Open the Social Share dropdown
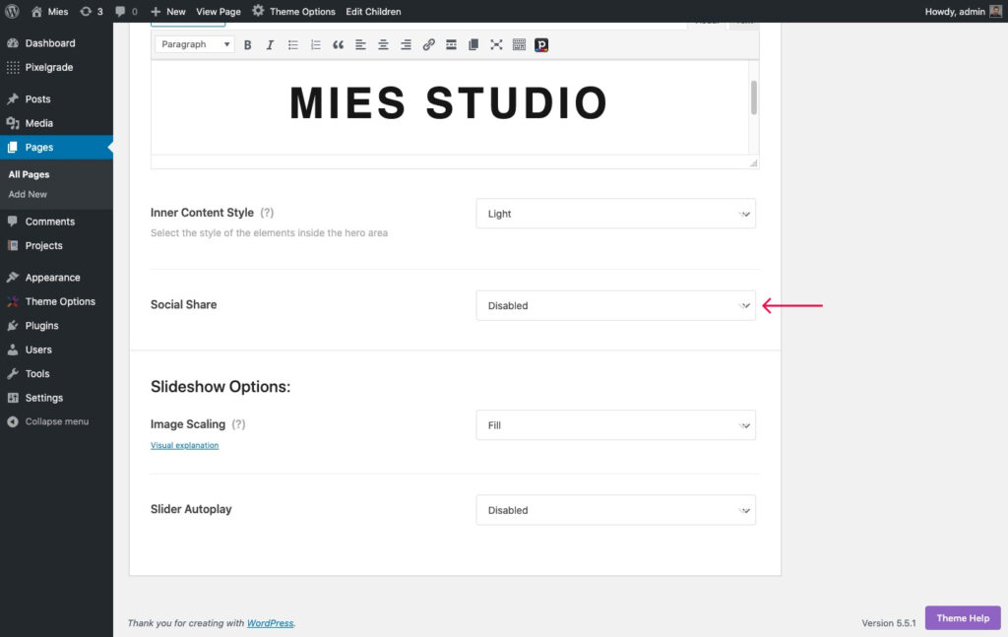Viewport: 1008px width, 637px height. tap(615, 305)
